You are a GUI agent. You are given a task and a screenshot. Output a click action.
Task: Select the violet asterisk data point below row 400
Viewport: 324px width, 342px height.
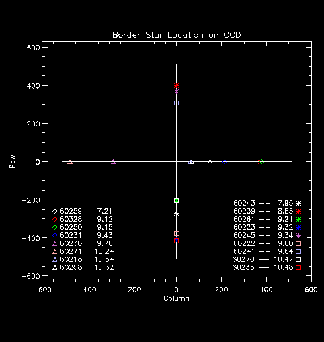point(177,91)
